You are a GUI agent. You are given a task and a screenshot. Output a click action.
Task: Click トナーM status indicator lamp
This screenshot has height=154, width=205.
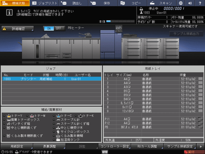point(27,116)
